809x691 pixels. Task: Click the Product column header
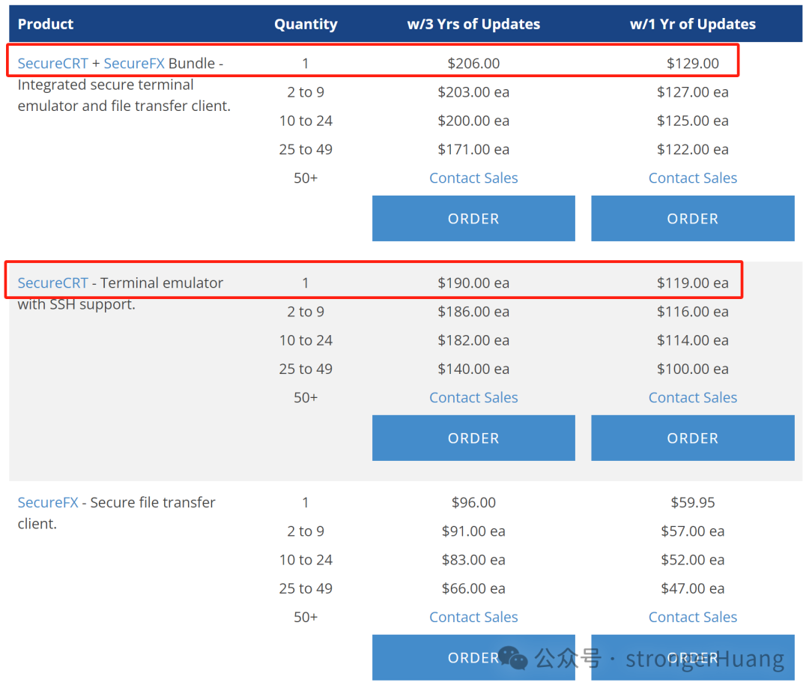tap(46, 24)
